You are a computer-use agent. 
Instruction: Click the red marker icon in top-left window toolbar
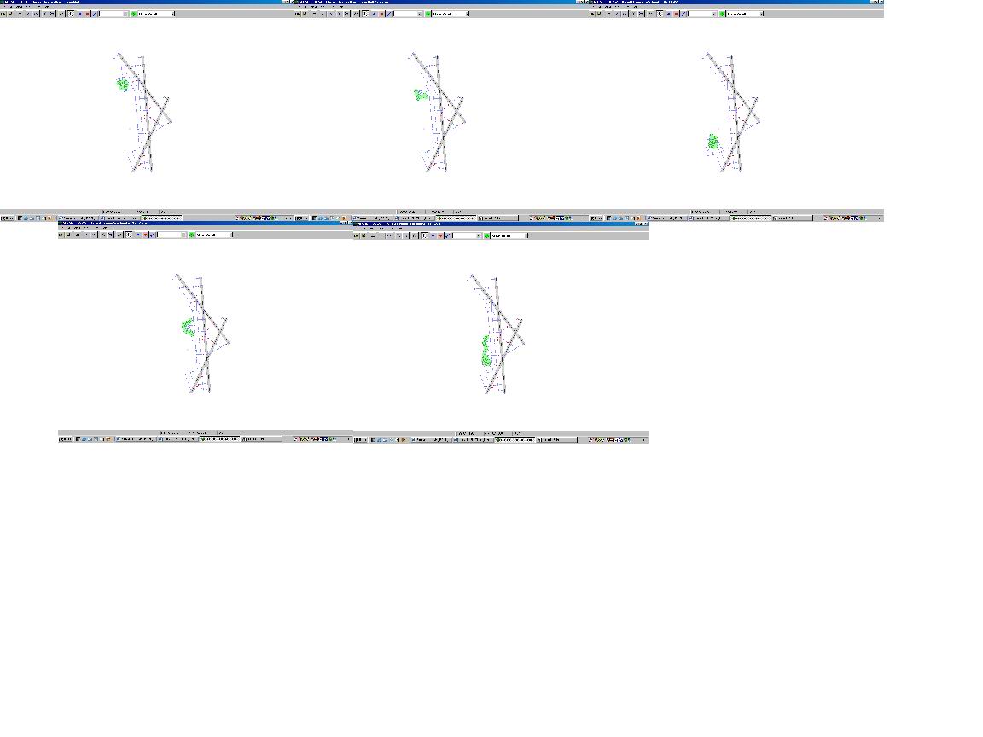[87, 14]
